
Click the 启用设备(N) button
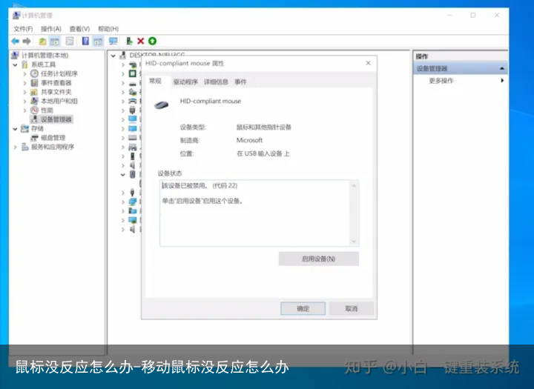click(318, 259)
